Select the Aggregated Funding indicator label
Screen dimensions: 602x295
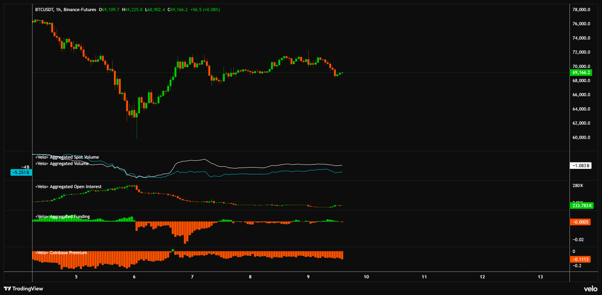pyautogui.click(x=63, y=217)
